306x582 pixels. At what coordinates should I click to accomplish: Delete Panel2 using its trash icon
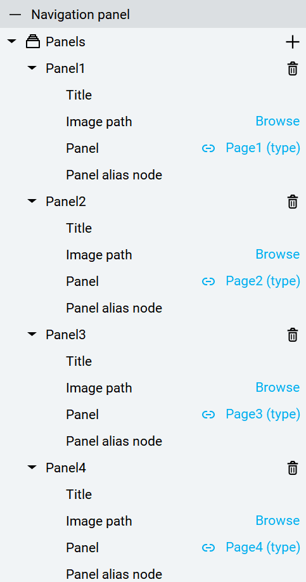[x=293, y=202]
